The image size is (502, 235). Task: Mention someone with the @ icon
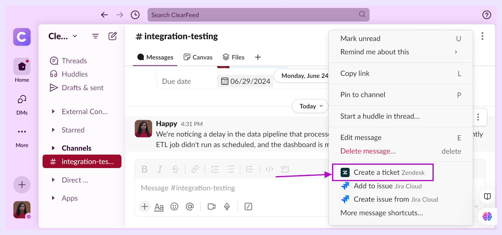coord(190,206)
